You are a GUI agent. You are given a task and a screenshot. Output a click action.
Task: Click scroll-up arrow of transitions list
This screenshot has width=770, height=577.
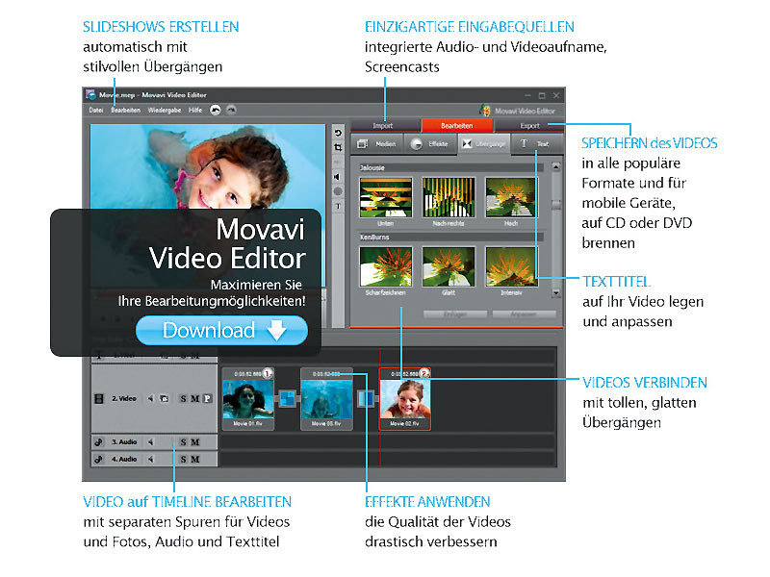coord(556,166)
